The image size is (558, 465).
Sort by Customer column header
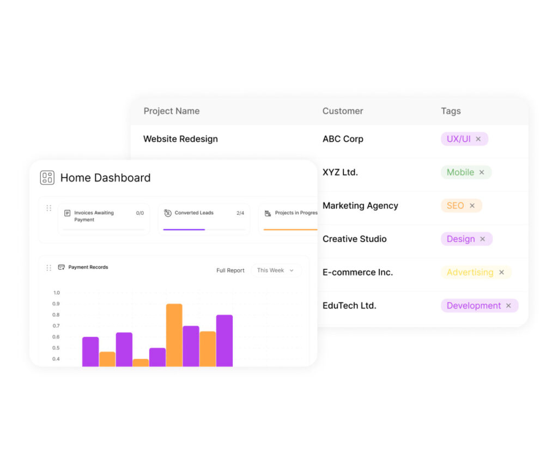343,111
